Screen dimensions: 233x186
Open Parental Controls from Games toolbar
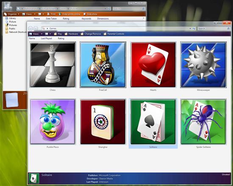(x=114, y=34)
